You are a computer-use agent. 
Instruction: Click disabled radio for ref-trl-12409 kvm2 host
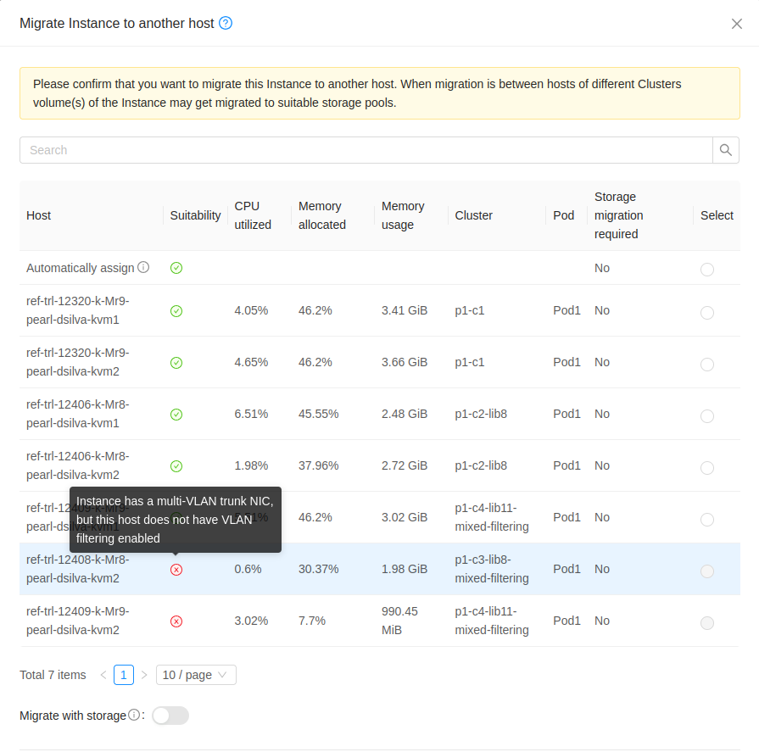tap(707, 623)
